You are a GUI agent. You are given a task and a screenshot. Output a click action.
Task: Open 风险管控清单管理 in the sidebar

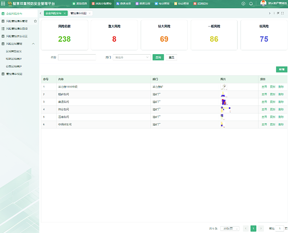(17, 21)
